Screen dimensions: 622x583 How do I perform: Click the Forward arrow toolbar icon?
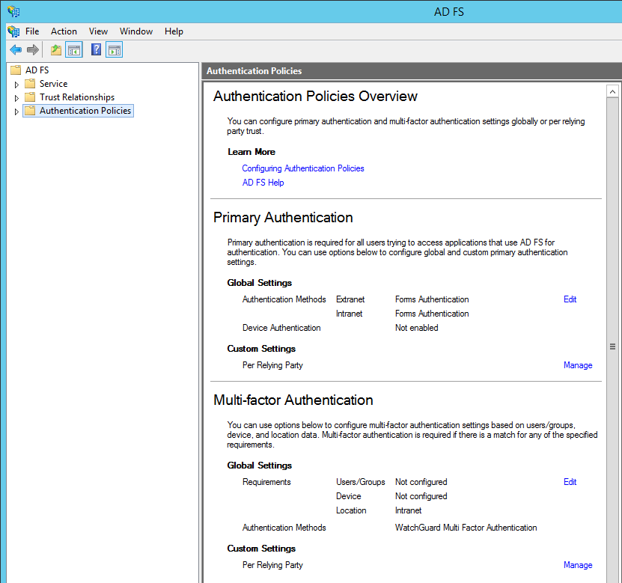(x=32, y=50)
